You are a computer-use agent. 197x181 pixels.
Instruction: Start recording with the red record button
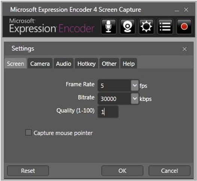(184, 27)
